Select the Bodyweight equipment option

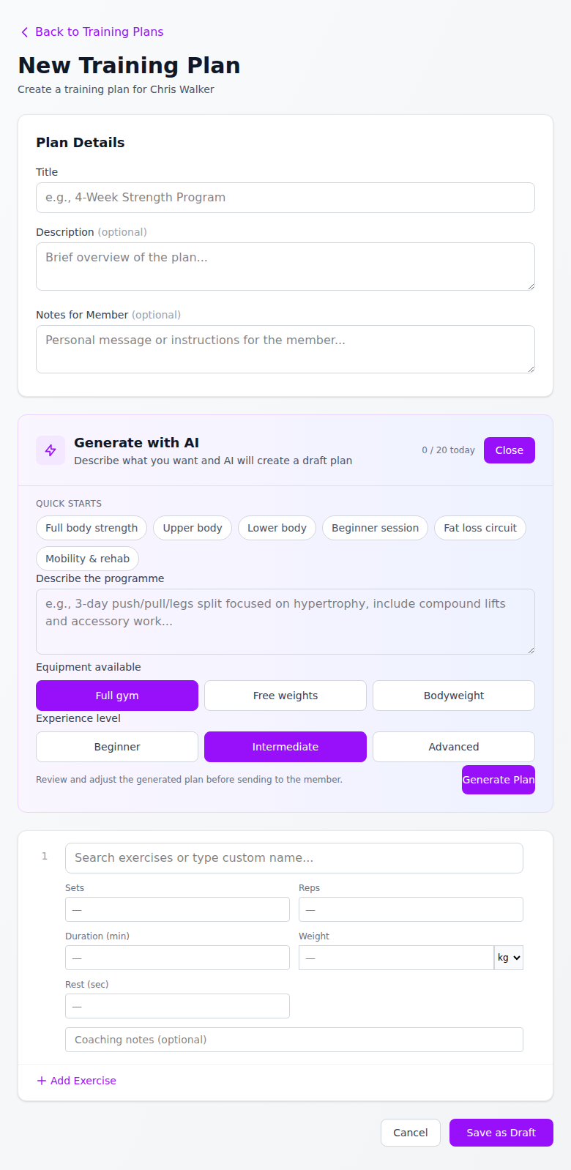(x=453, y=695)
